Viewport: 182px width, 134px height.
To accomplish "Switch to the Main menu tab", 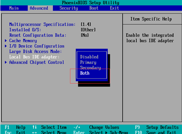I will click(x=14, y=8).
